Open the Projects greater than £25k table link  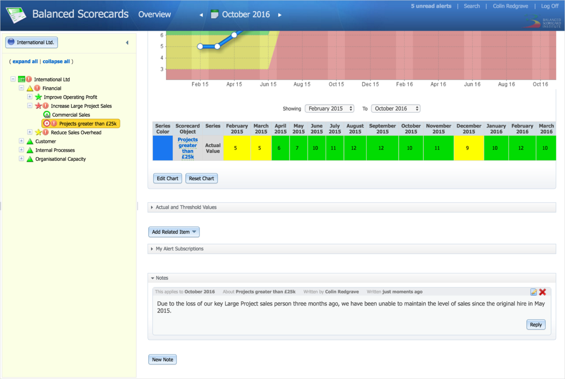click(x=188, y=148)
